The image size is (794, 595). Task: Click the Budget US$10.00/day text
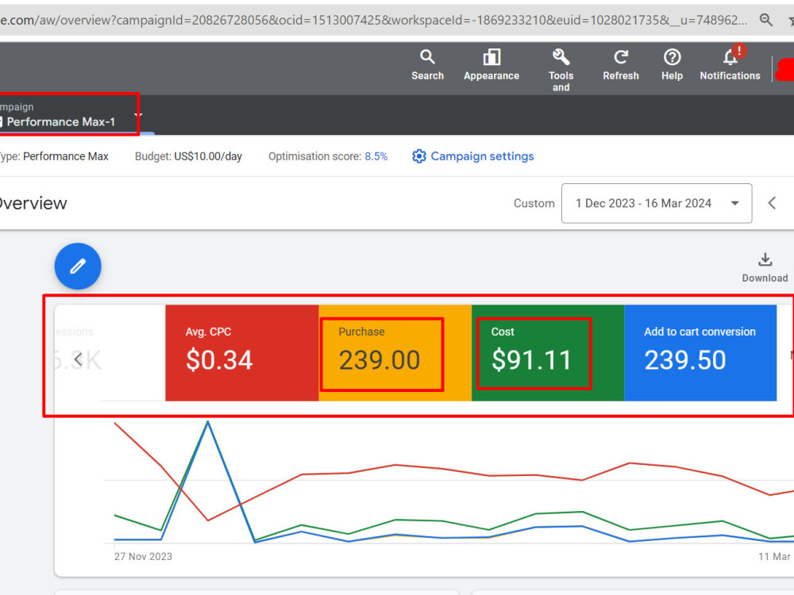click(x=188, y=156)
